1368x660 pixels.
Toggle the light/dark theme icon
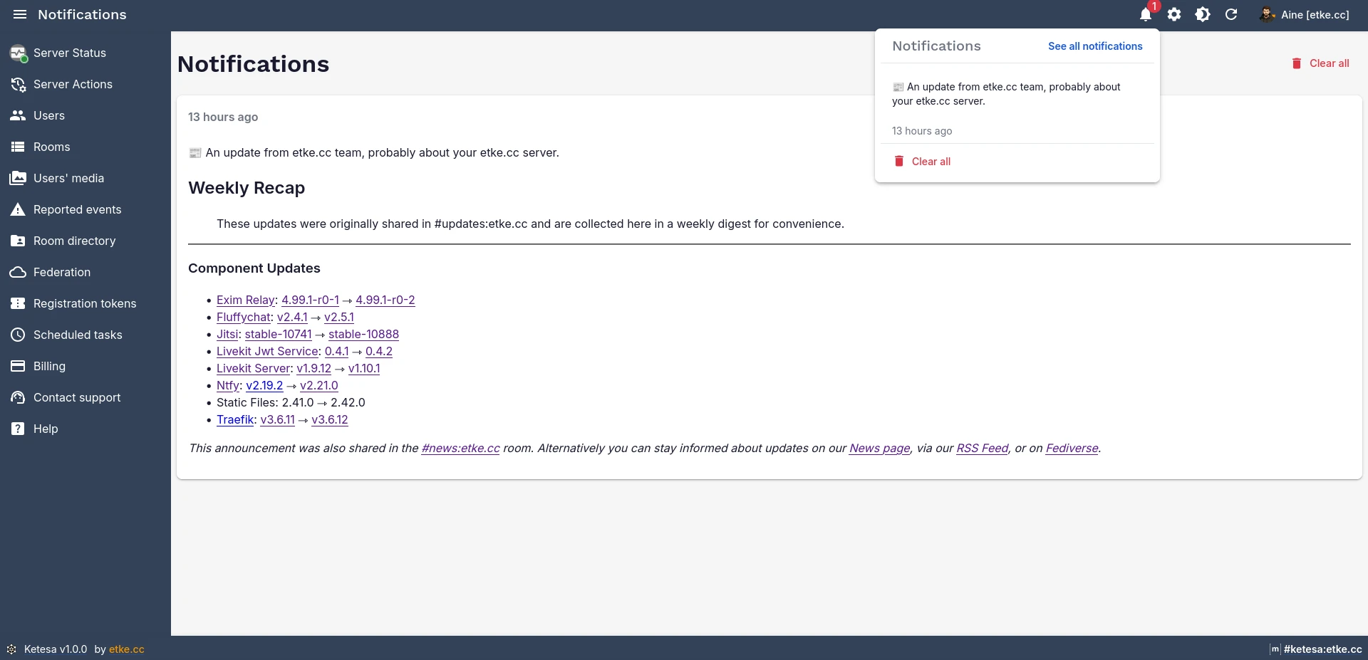tap(1203, 14)
